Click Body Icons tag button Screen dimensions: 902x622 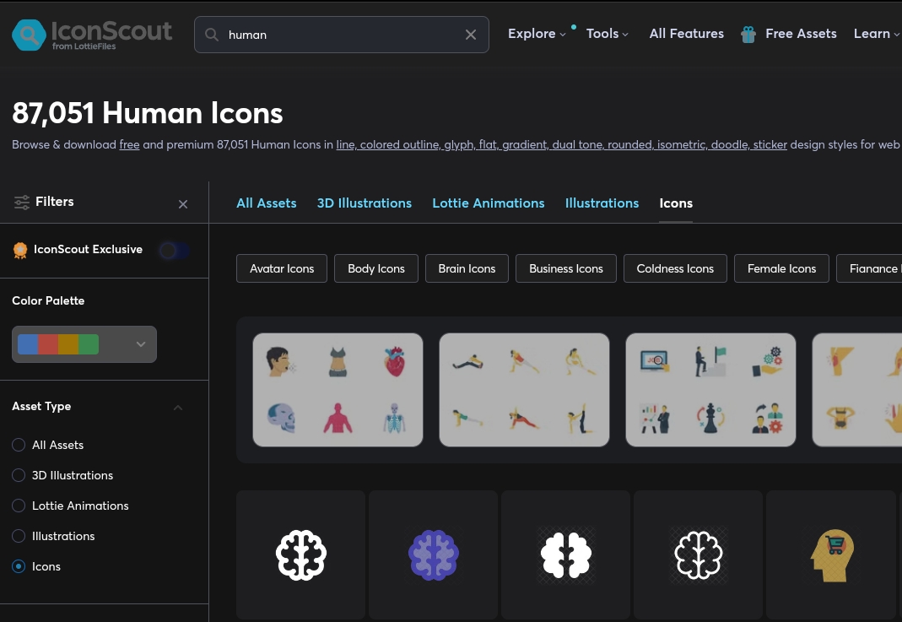pos(376,268)
